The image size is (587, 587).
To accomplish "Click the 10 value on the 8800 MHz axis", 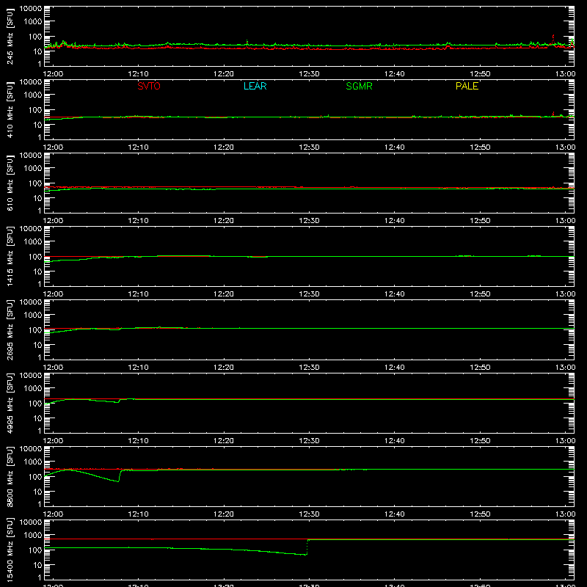I will [x=37, y=492].
